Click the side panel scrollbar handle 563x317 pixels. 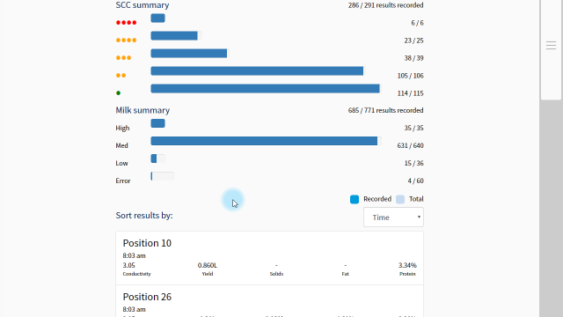tap(551, 49)
